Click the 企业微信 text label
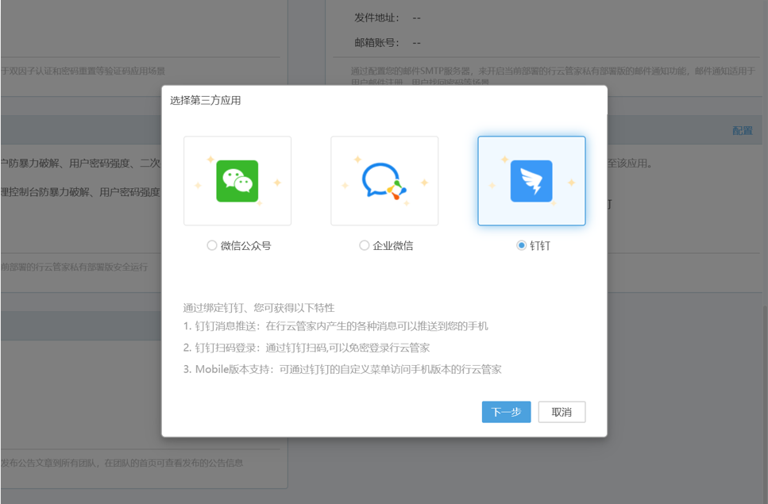 click(x=393, y=246)
